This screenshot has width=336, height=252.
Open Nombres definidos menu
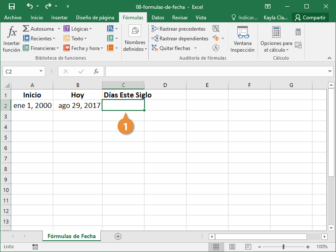135,39
